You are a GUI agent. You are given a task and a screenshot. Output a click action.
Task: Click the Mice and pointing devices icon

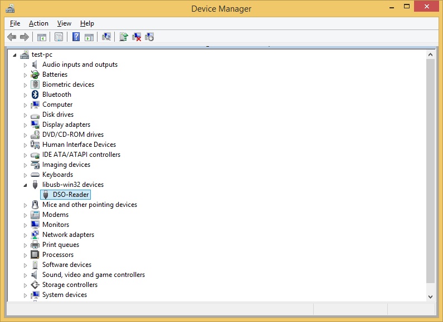pos(35,205)
